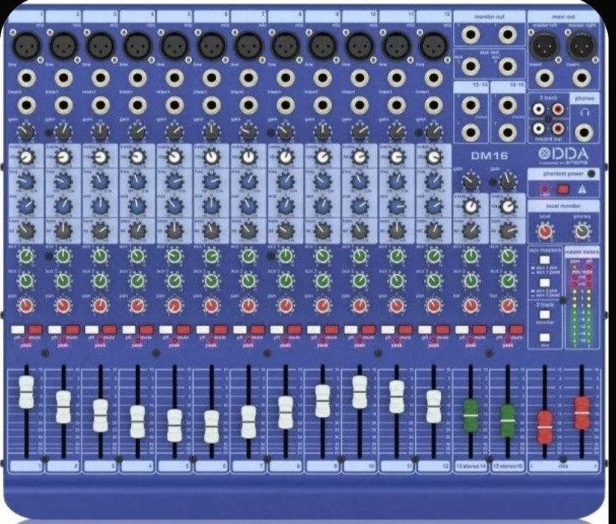Click the channel 8 treble knob

point(286,157)
